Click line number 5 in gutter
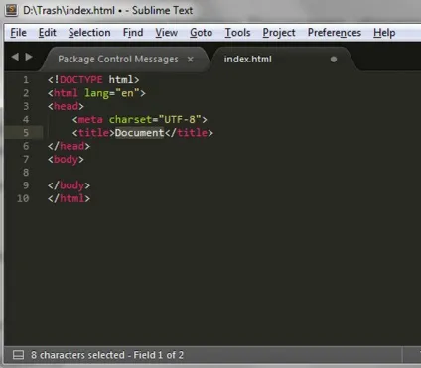The width and height of the screenshot is (421, 368). 26,133
